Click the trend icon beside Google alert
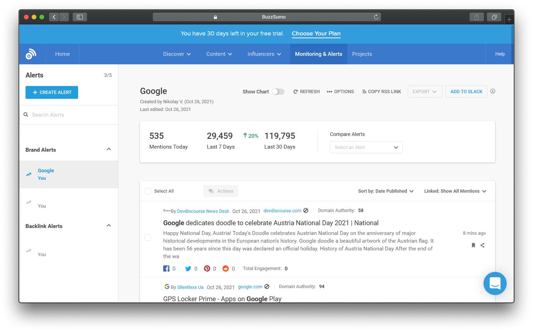This screenshot has width=533, height=331. (x=29, y=174)
